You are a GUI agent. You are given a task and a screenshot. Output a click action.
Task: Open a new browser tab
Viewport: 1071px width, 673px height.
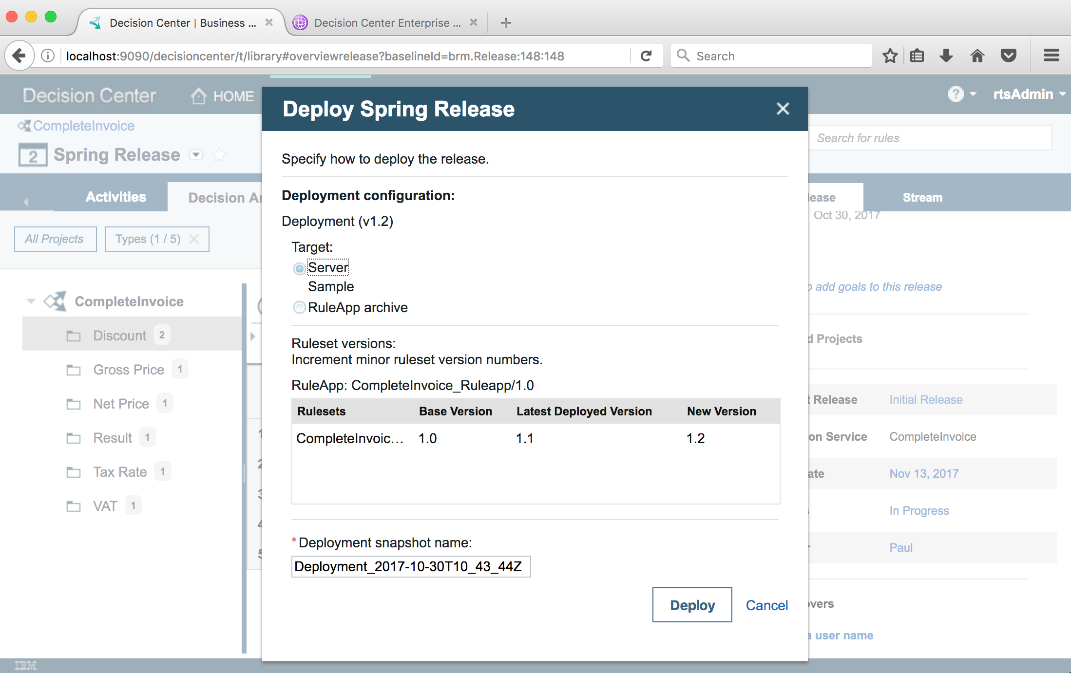505,23
